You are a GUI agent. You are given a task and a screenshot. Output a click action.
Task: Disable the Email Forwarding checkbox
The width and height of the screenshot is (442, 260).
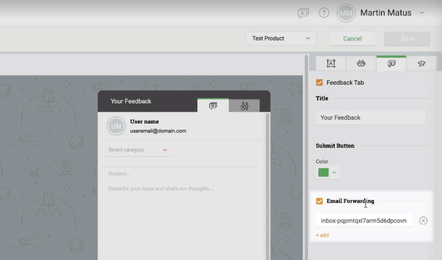click(319, 201)
